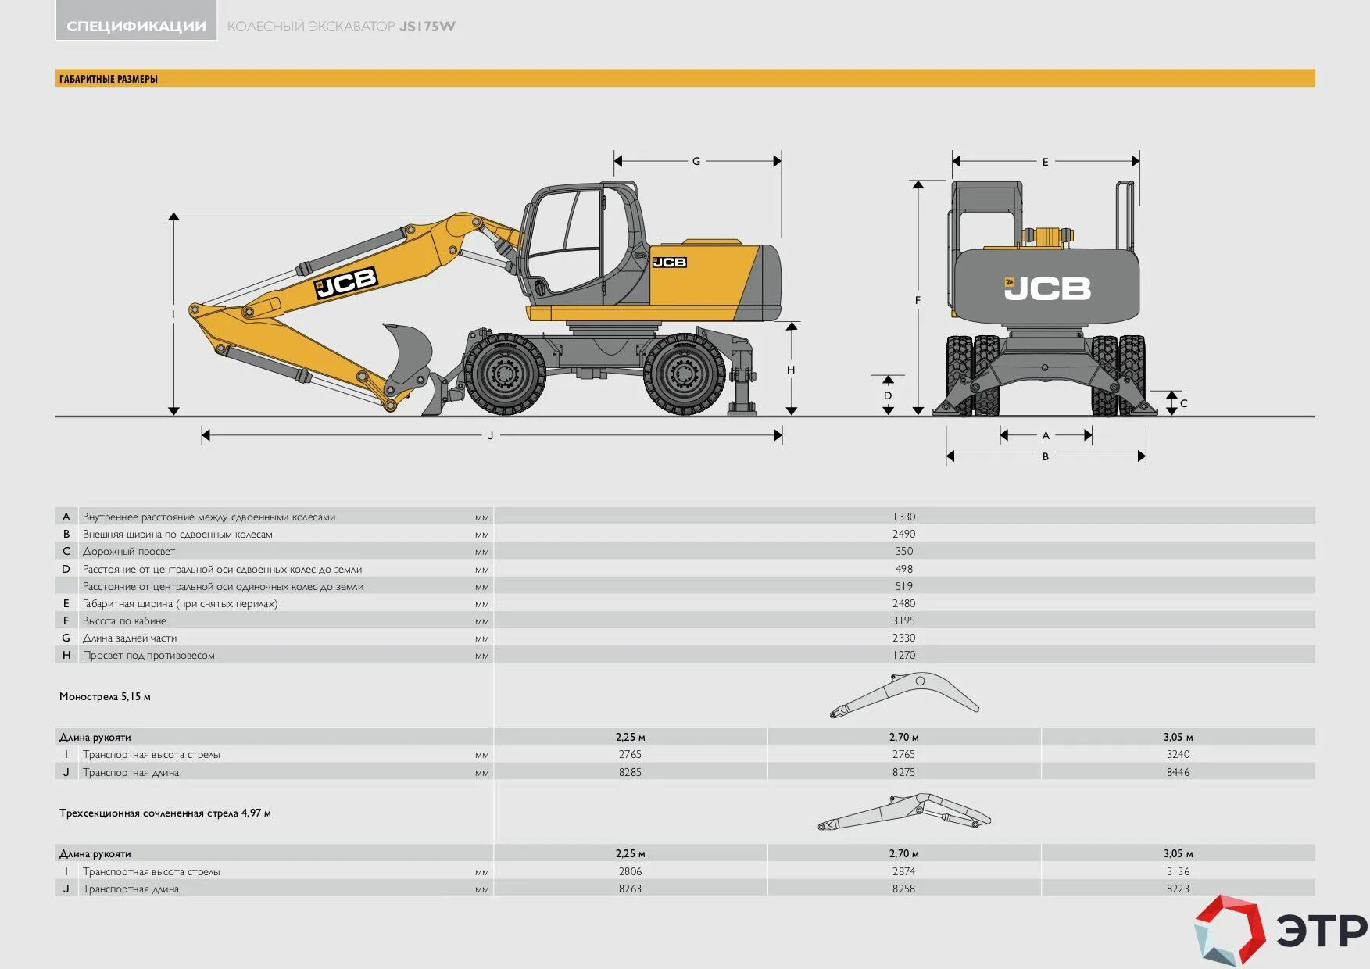1370x969 pixels.
Task: Click the title КОЛЕСНЫЙ ЭКСКАВАТОР JS175W
Action: click(341, 27)
